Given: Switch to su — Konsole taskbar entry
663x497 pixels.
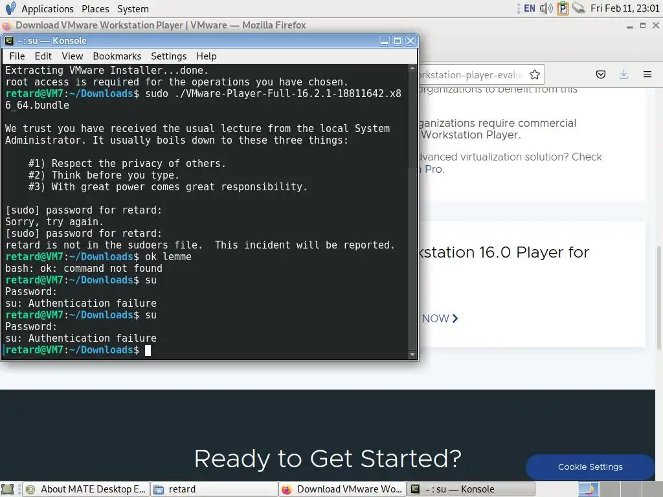Looking at the screenshot, I should 471,489.
